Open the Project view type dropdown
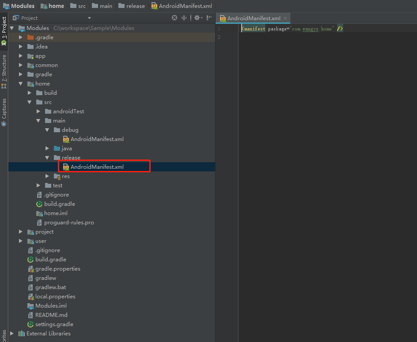 (89, 18)
